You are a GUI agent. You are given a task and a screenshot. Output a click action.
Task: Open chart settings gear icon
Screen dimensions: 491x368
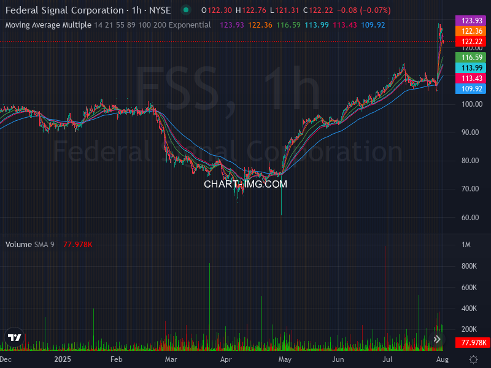pyautogui.click(x=473, y=359)
